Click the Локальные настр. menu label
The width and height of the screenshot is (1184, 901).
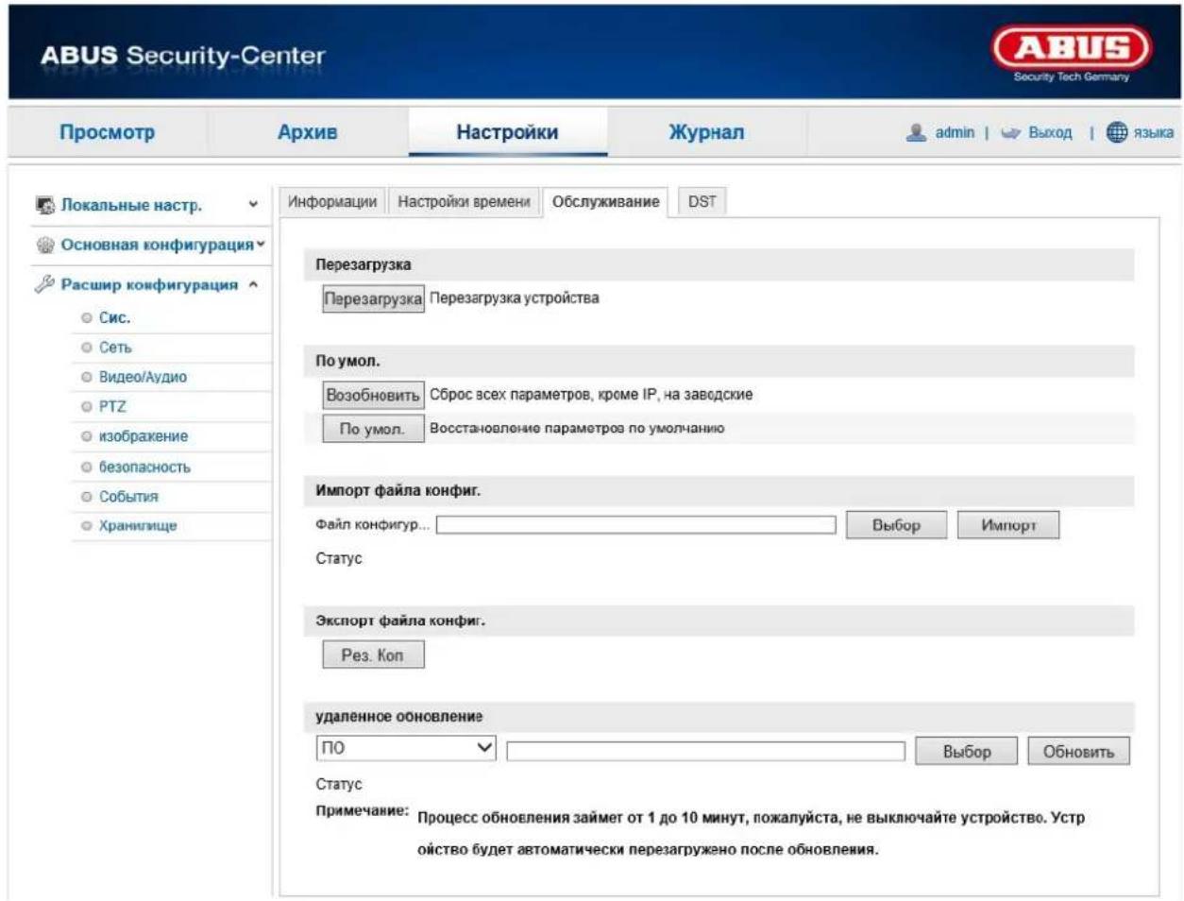tap(131, 205)
